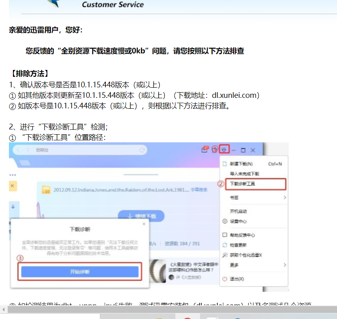The width and height of the screenshot is (337, 319).
Task: Open the ellipsis more options above the sidebar
Action: click(12, 175)
